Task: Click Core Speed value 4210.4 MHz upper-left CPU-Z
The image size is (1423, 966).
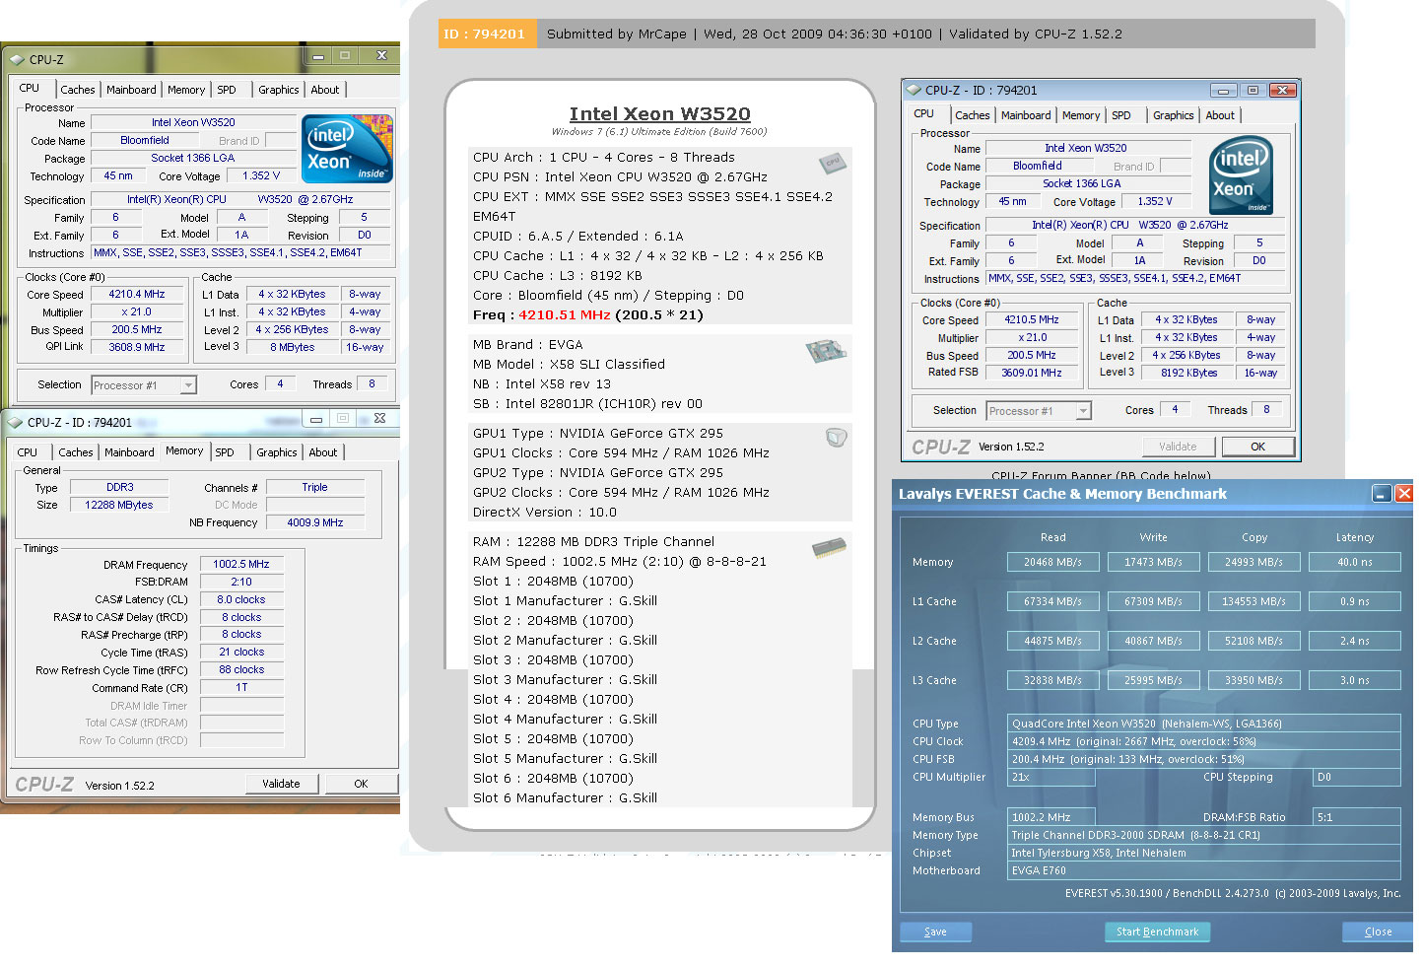Action: [x=137, y=295]
